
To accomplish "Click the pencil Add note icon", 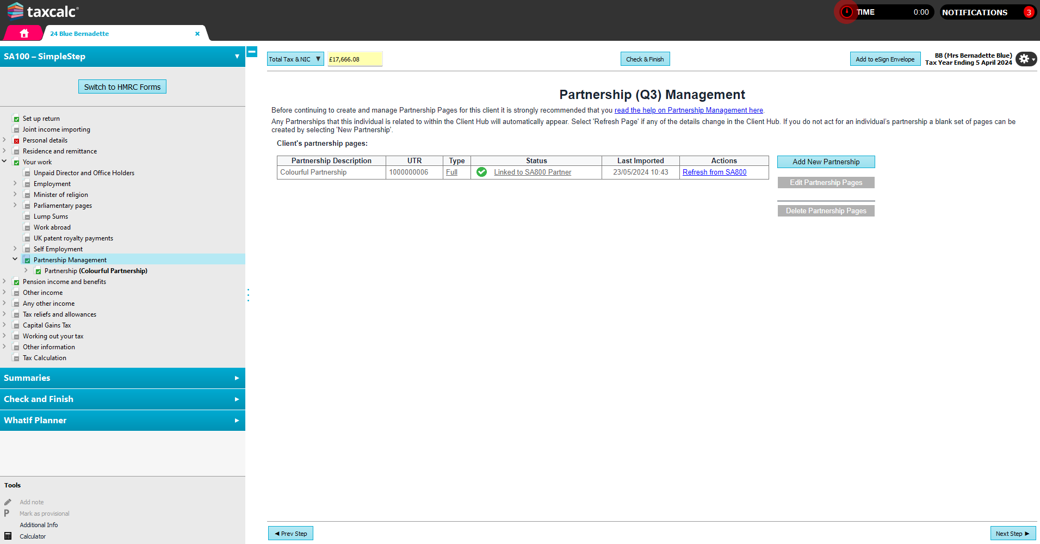I will (x=8, y=502).
